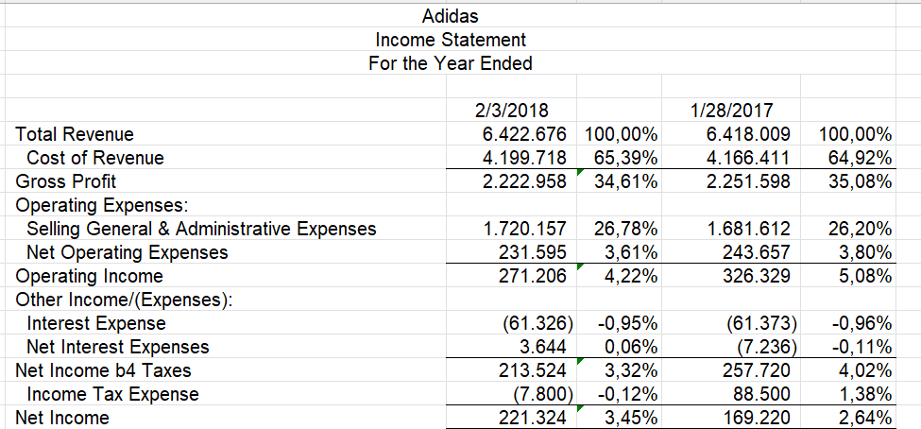The image size is (921, 429).
Task: Select the Adidas title cell
Action: point(451,16)
